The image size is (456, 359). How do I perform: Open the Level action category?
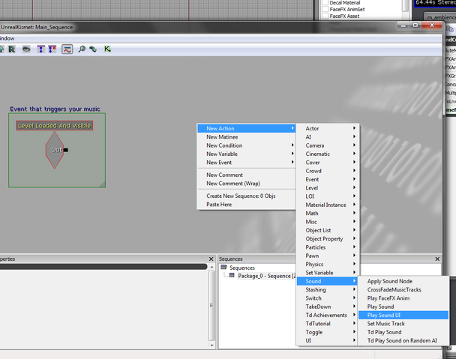coord(328,188)
